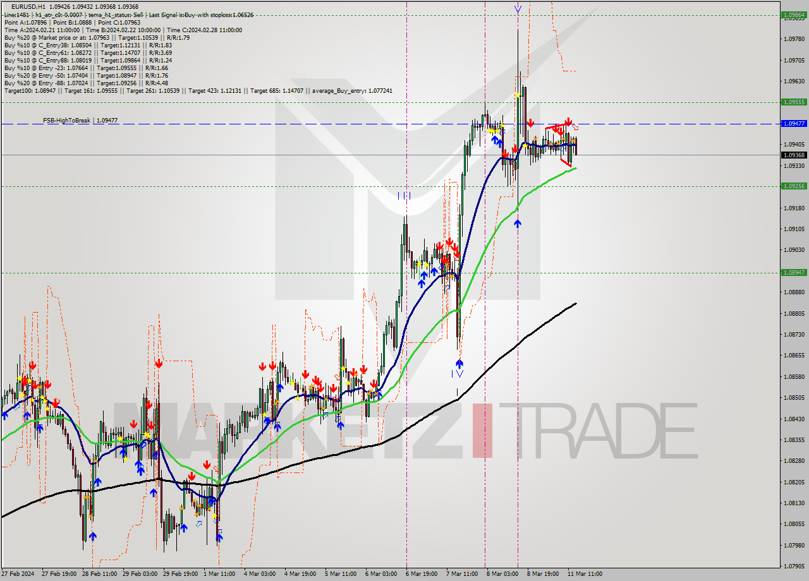Click the 'Target100: 1.08947' targets summary line

[x=198, y=90]
